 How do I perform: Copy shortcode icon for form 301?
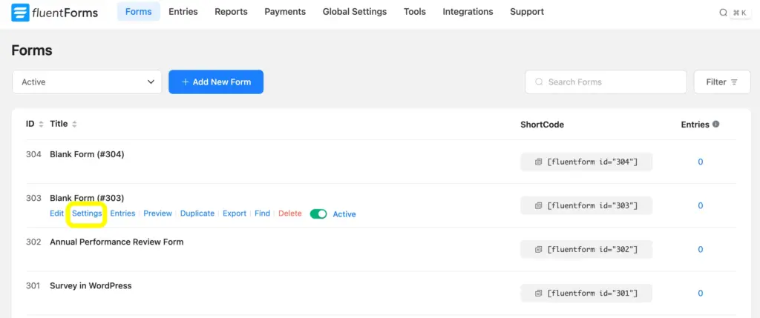pyautogui.click(x=538, y=294)
